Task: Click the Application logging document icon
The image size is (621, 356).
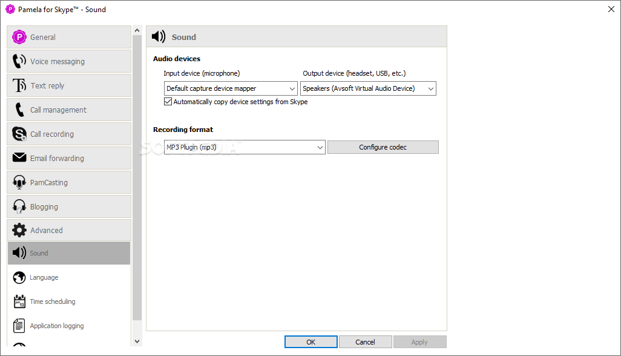Action: (19, 326)
